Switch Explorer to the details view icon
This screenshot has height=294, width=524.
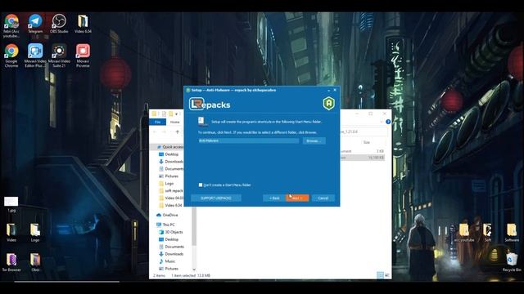pyautogui.click(x=380, y=275)
